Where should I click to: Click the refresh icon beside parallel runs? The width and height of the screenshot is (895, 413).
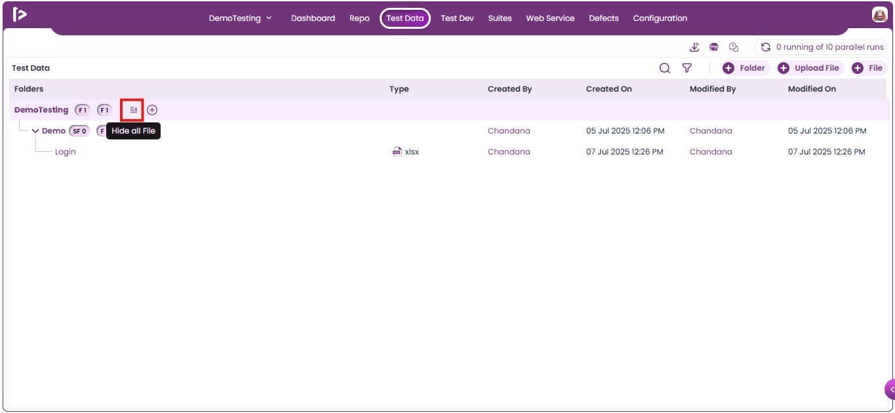tap(765, 47)
